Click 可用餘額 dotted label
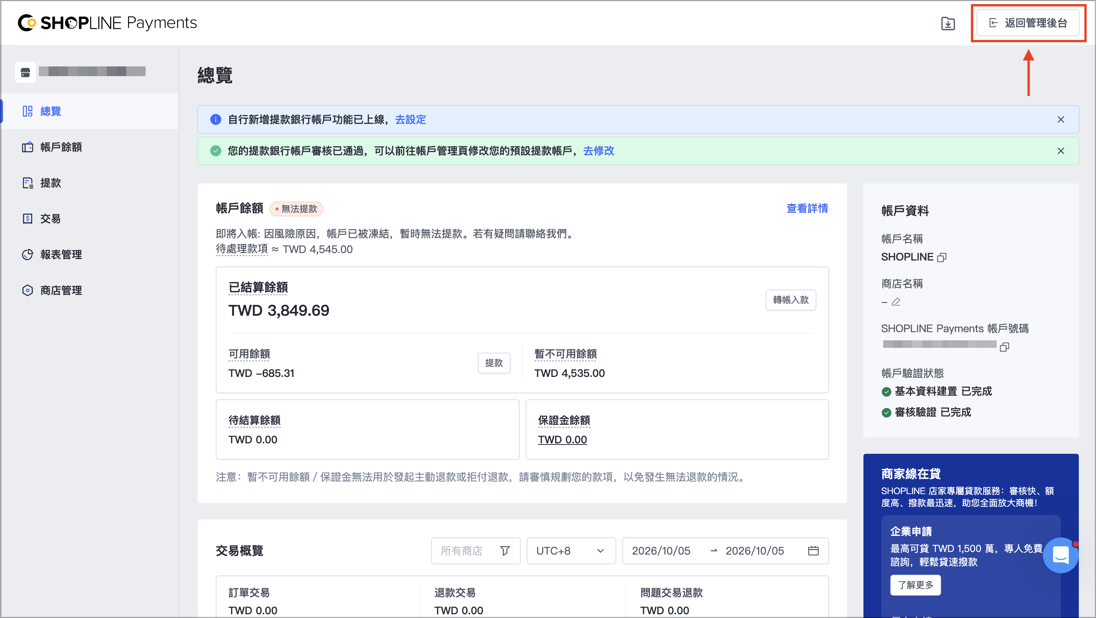1096x618 pixels. [x=249, y=354]
